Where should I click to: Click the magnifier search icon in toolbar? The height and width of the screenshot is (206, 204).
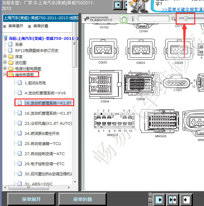coord(173,19)
